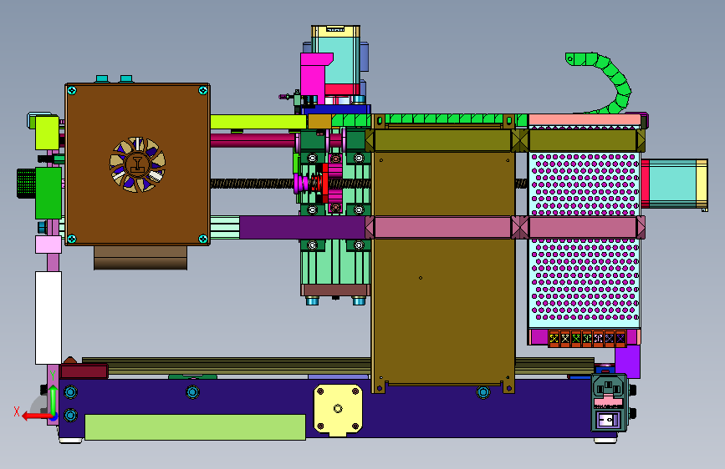Viewport: 725px width, 469px height.
Task: Select the green Y axis arrow of the triad
Action: [54, 399]
